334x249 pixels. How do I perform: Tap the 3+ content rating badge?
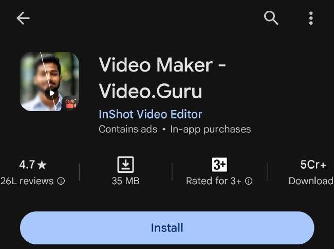click(x=219, y=165)
